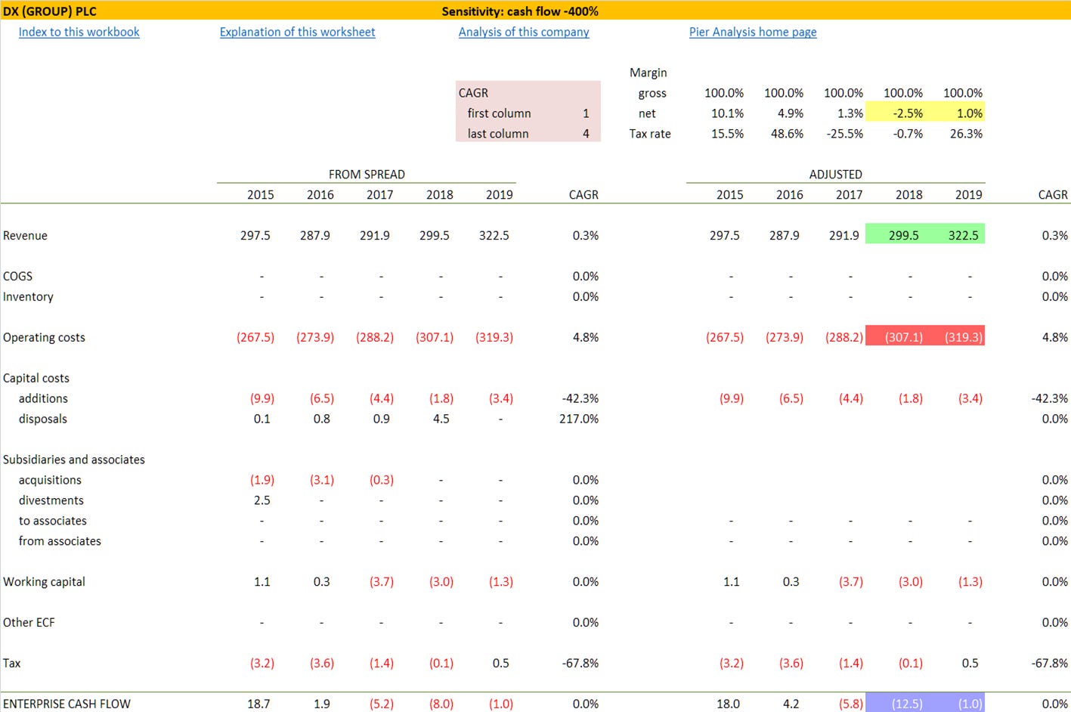Select divestments value 2.5
The width and height of the screenshot is (1071, 712).
[262, 500]
